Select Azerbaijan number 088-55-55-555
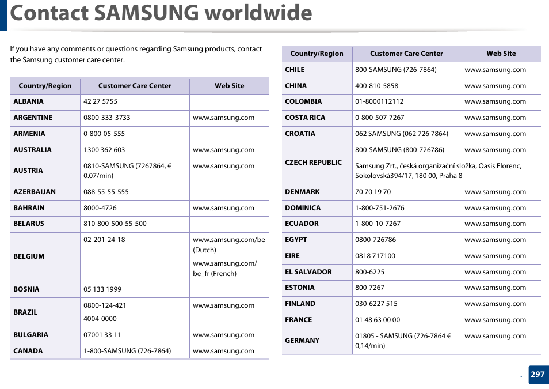549x389 pixels. (106, 192)
